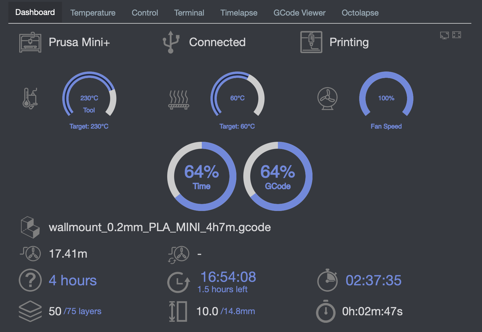This screenshot has height=332, width=482.
Task: Open the Terminal tab
Action: click(x=189, y=13)
